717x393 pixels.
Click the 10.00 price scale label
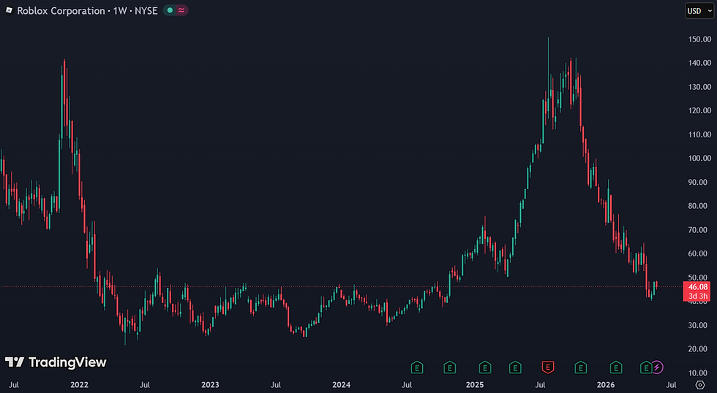click(x=698, y=373)
